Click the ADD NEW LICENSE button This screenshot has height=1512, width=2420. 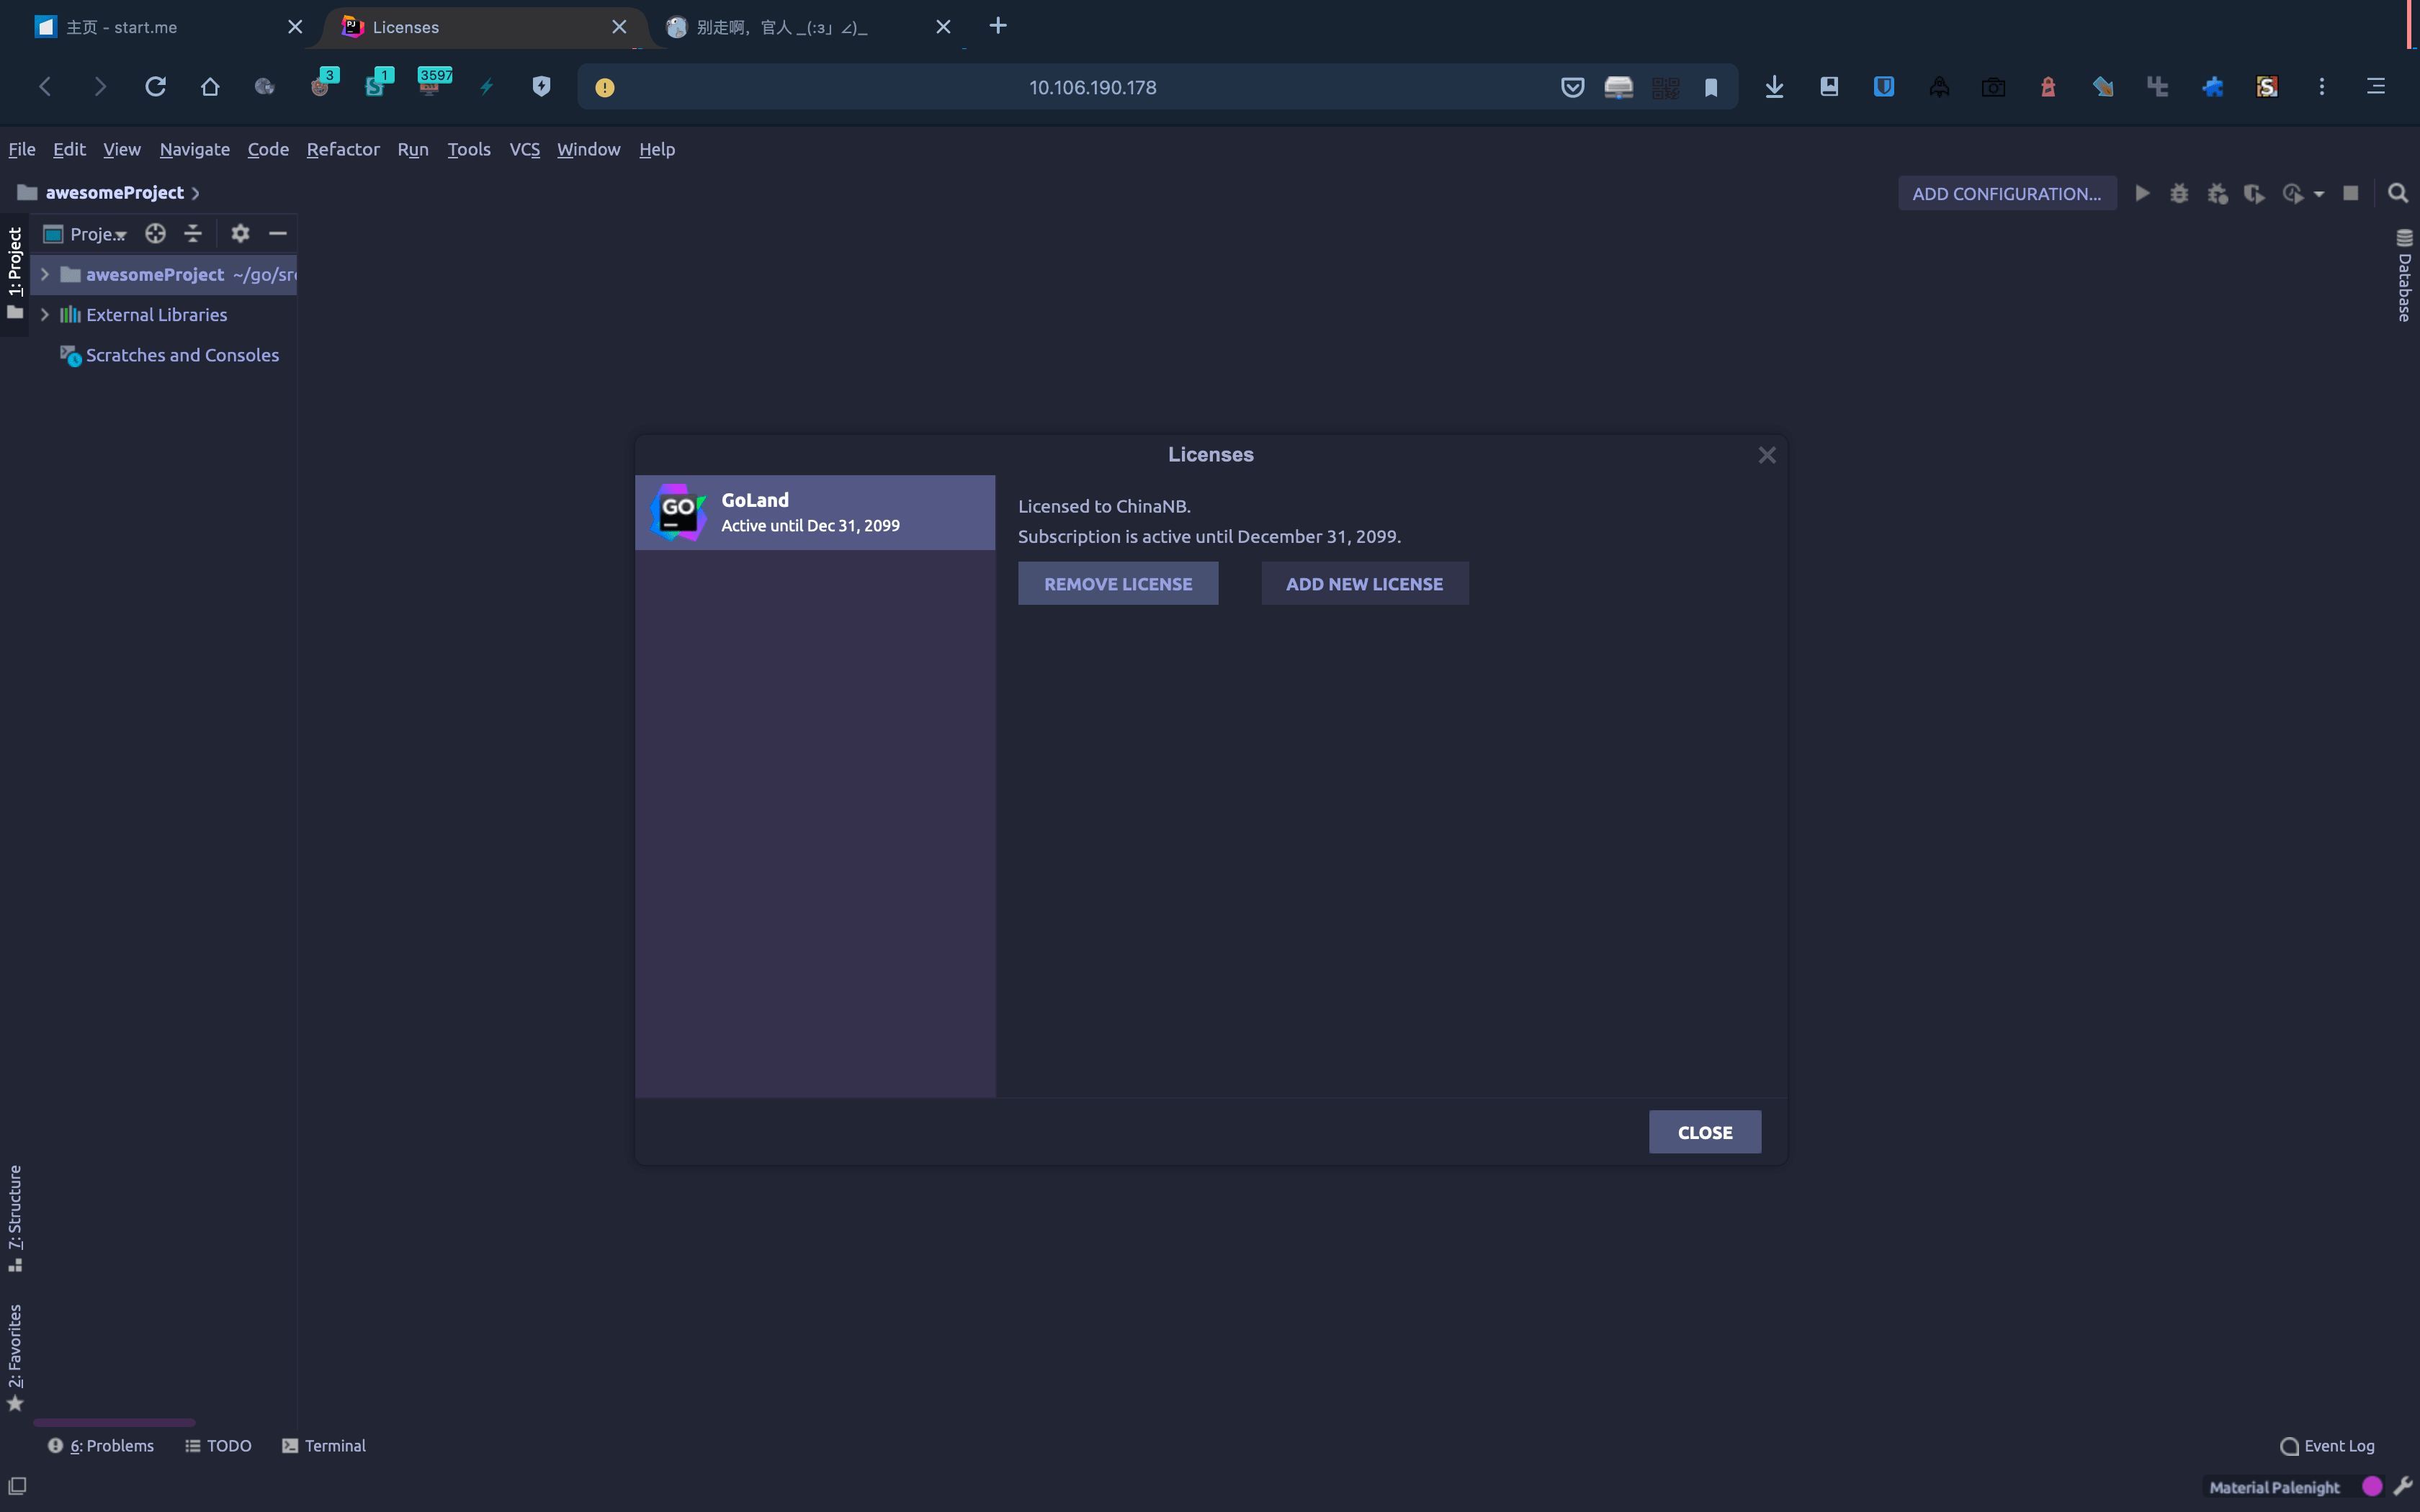point(1364,583)
